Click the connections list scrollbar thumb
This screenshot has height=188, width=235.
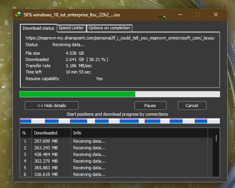[216, 138]
